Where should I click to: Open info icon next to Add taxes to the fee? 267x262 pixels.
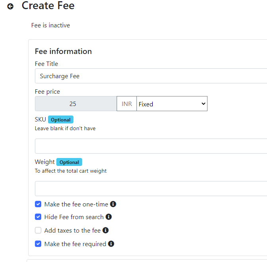(x=106, y=230)
